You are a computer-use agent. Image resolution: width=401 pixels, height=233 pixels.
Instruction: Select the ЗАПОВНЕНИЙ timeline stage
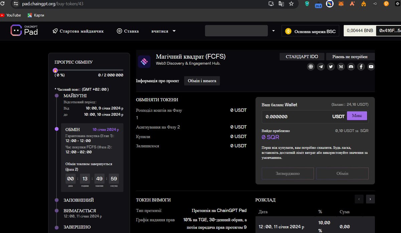[x=79, y=200]
